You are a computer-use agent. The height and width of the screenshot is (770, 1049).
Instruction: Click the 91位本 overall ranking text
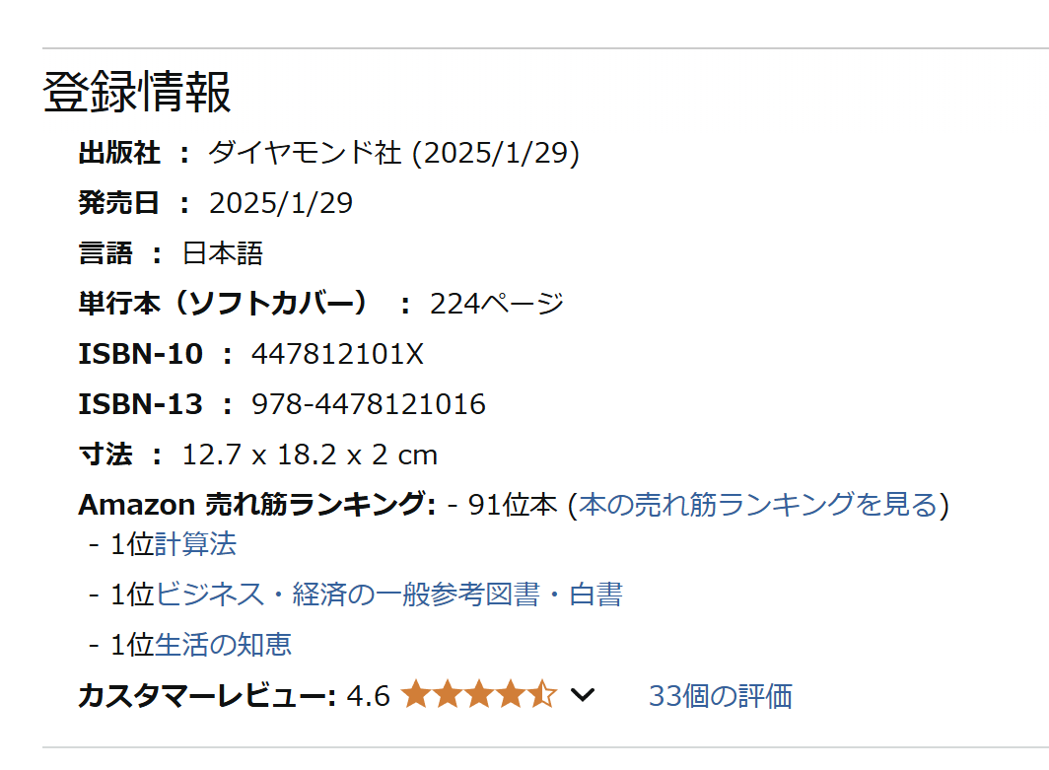(513, 505)
